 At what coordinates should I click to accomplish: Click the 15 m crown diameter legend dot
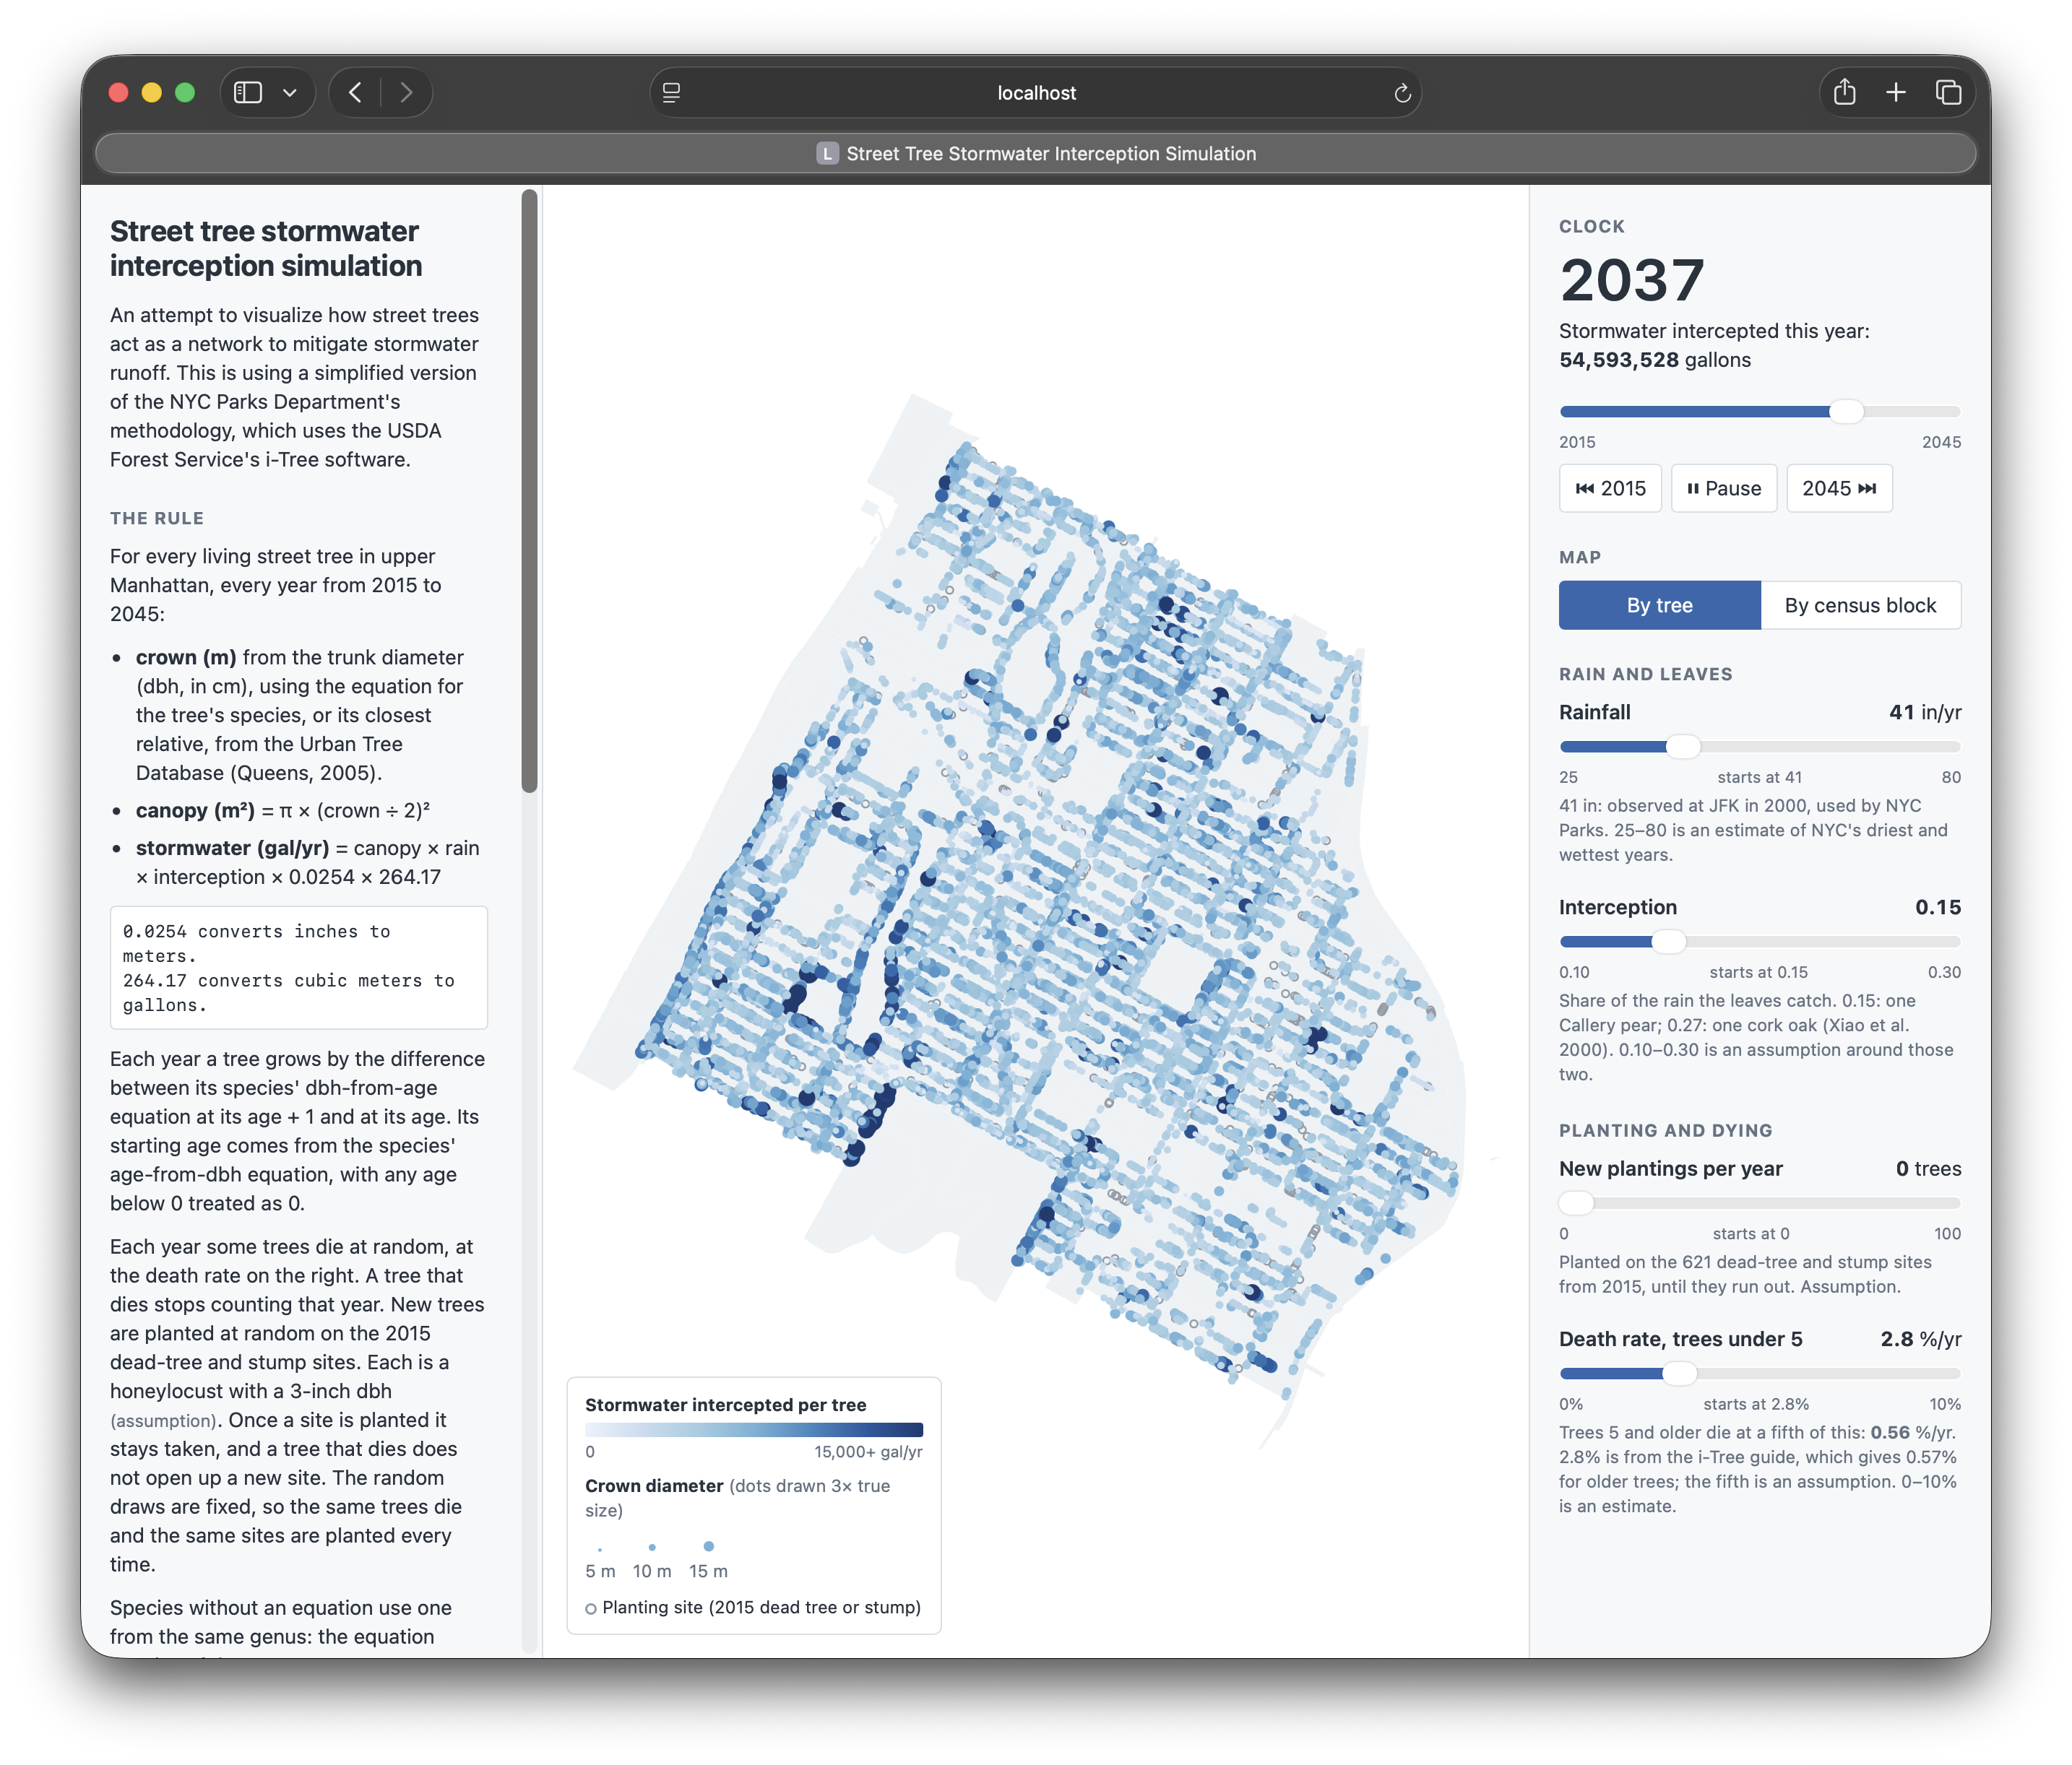tap(708, 1546)
